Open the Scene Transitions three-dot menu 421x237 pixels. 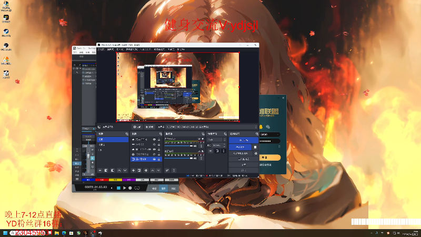(x=223, y=151)
